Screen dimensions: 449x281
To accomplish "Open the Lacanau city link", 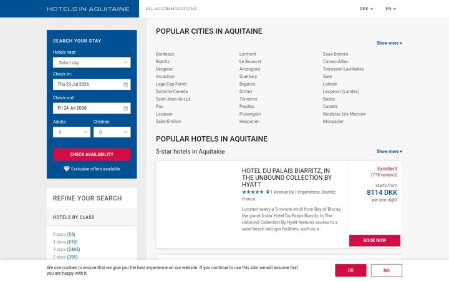I will coord(164,114).
